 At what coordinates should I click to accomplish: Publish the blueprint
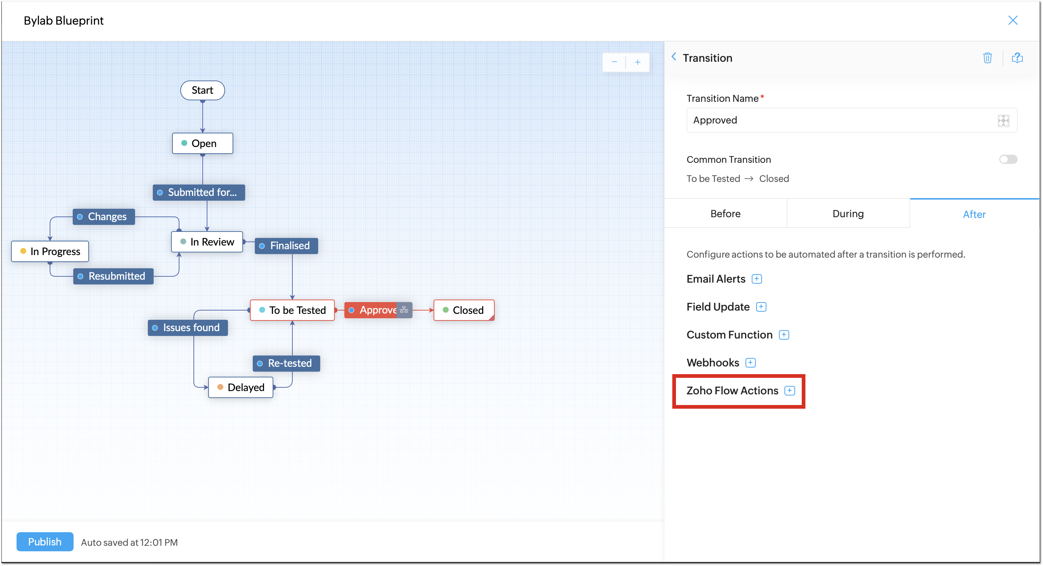[x=45, y=541]
